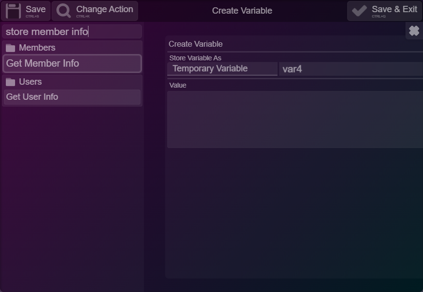Click the Members folder icon
The image size is (423, 292).
tap(11, 48)
